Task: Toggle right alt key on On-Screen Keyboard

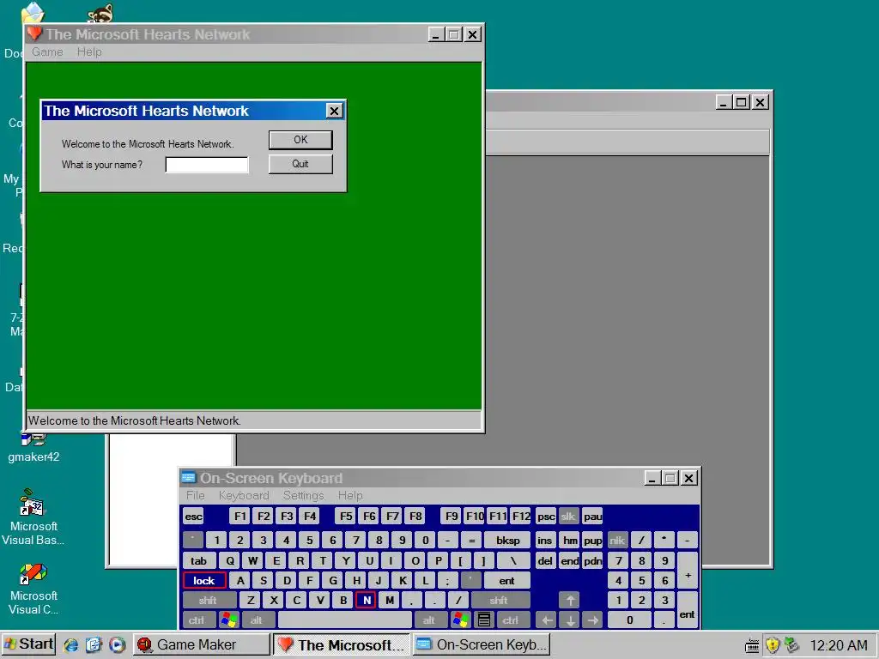Action: (x=429, y=620)
